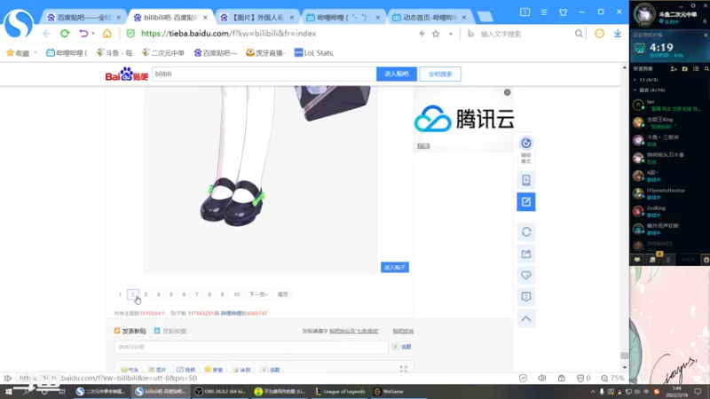Open LoL Stats bookmark
710x399 pixels.
coord(314,53)
